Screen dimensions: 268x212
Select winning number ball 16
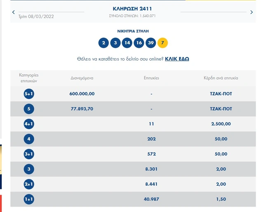tap(139, 43)
